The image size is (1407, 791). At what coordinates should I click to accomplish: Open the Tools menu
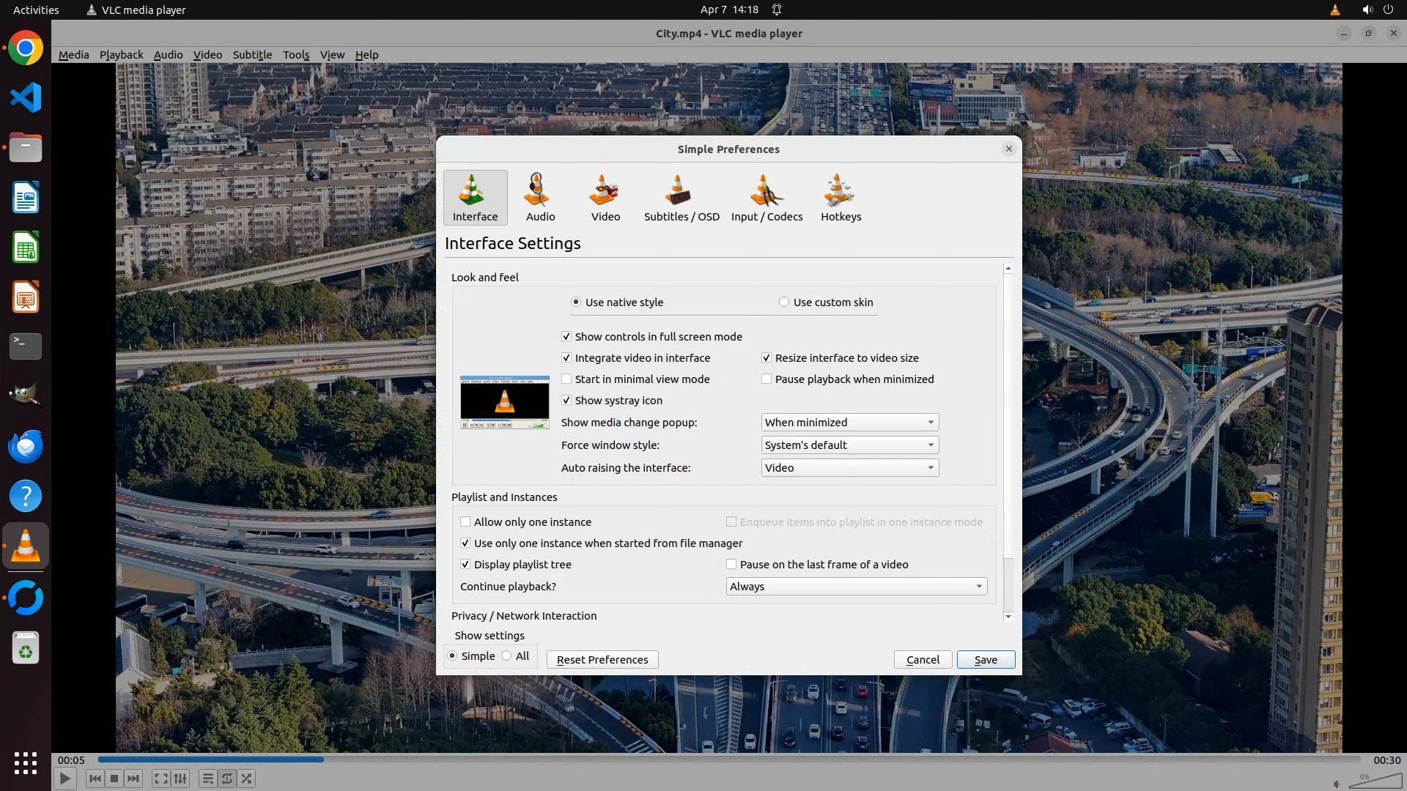[296, 55]
